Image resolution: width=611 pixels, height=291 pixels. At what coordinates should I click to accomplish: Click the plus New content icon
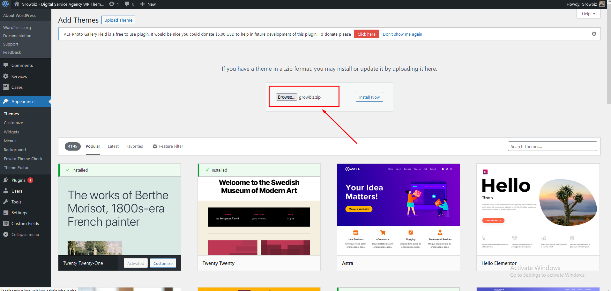[x=143, y=4]
